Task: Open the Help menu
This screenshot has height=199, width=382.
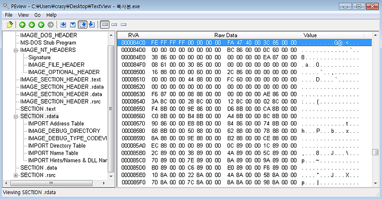Action: (51, 15)
